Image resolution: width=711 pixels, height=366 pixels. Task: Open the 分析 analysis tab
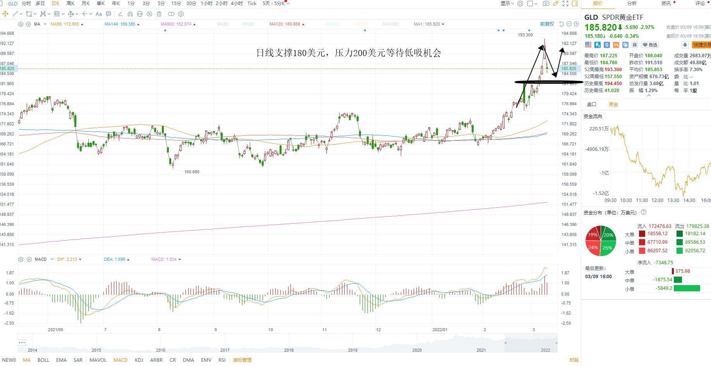pos(632,3)
